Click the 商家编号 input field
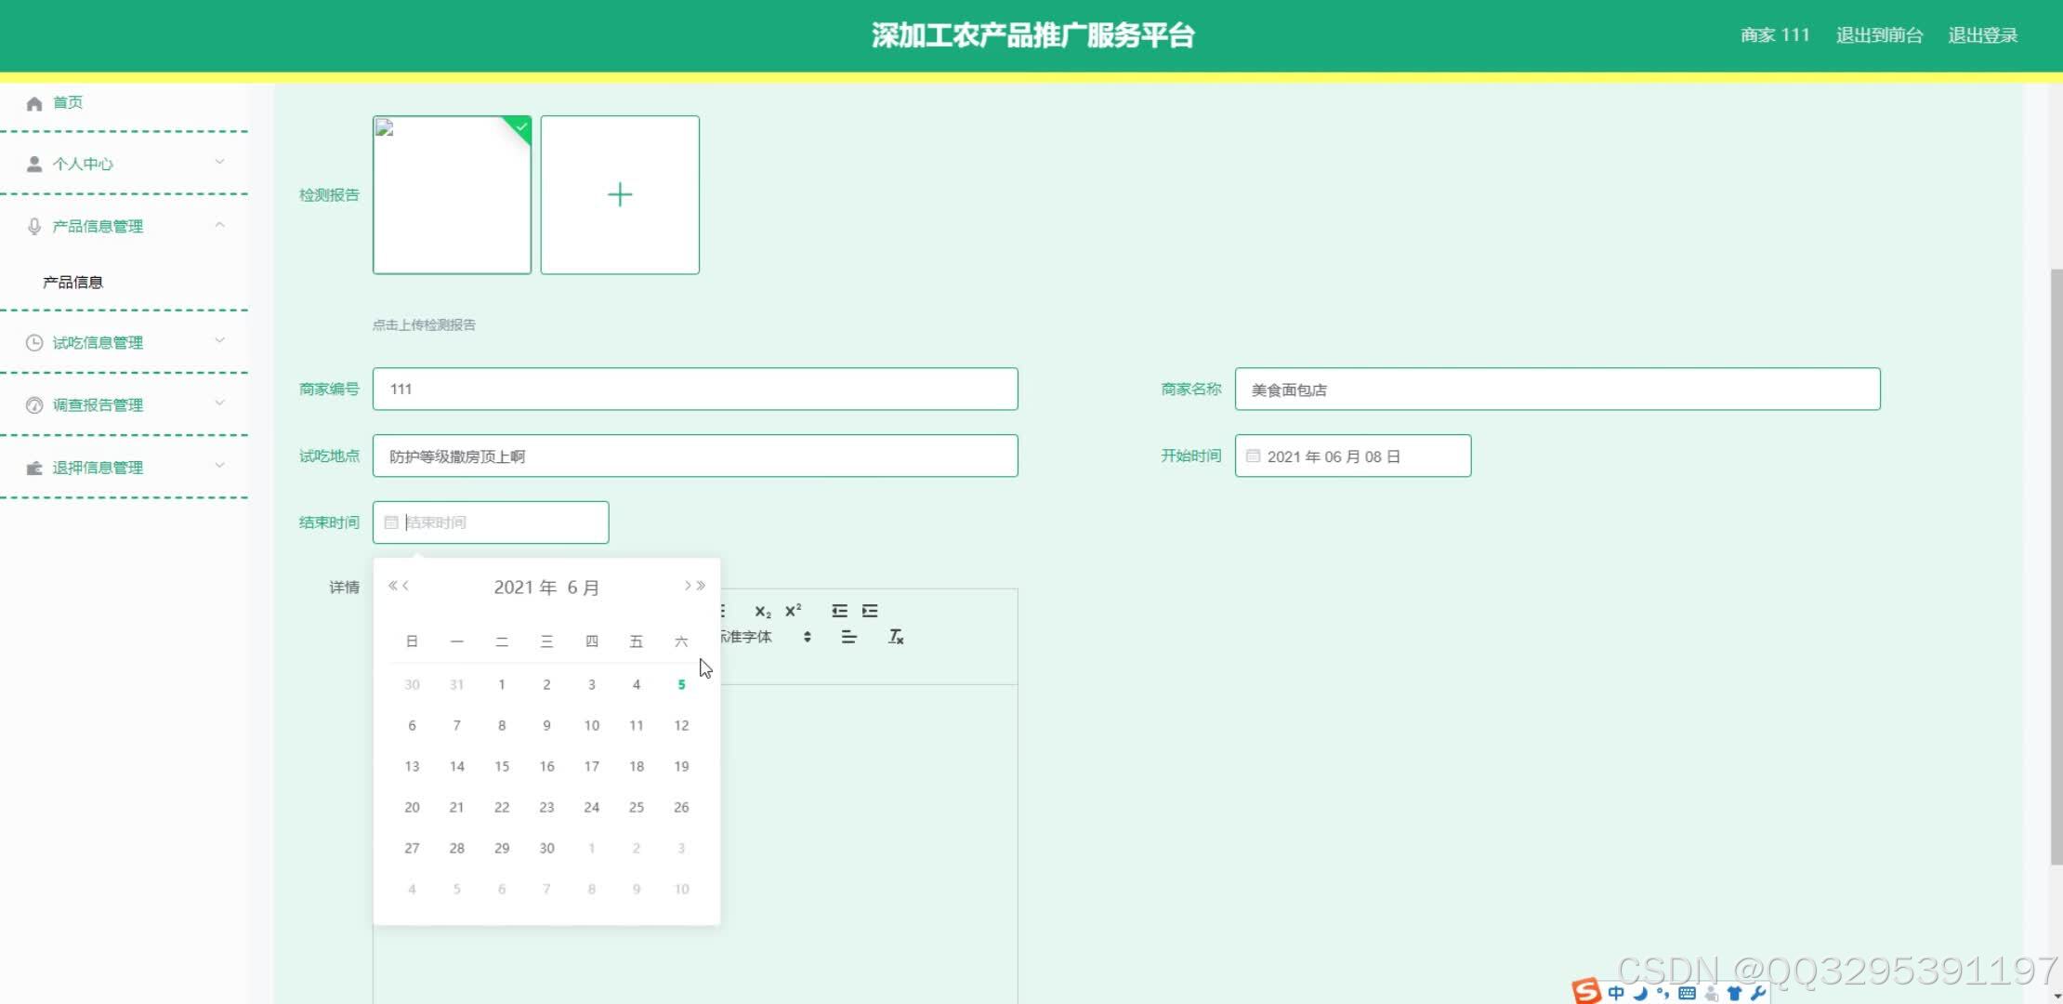Screen dimensions: 2063x1004 (695, 389)
